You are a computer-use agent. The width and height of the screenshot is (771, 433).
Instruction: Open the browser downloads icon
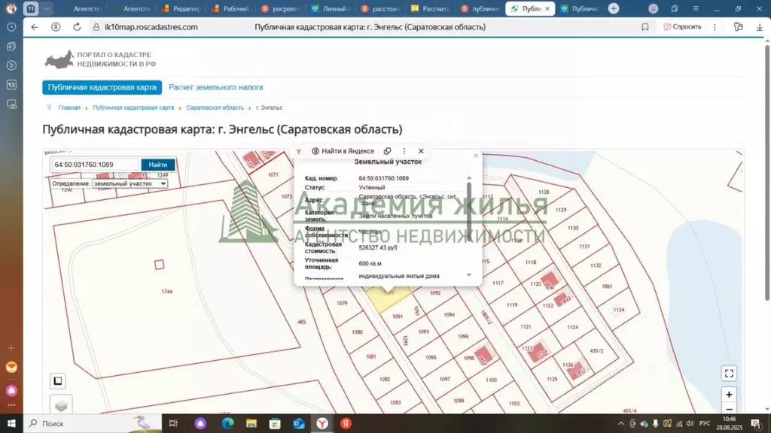pyautogui.click(x=761, y=26)
